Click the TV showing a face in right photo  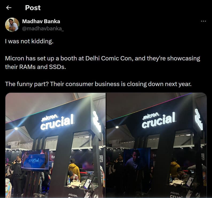137,158
